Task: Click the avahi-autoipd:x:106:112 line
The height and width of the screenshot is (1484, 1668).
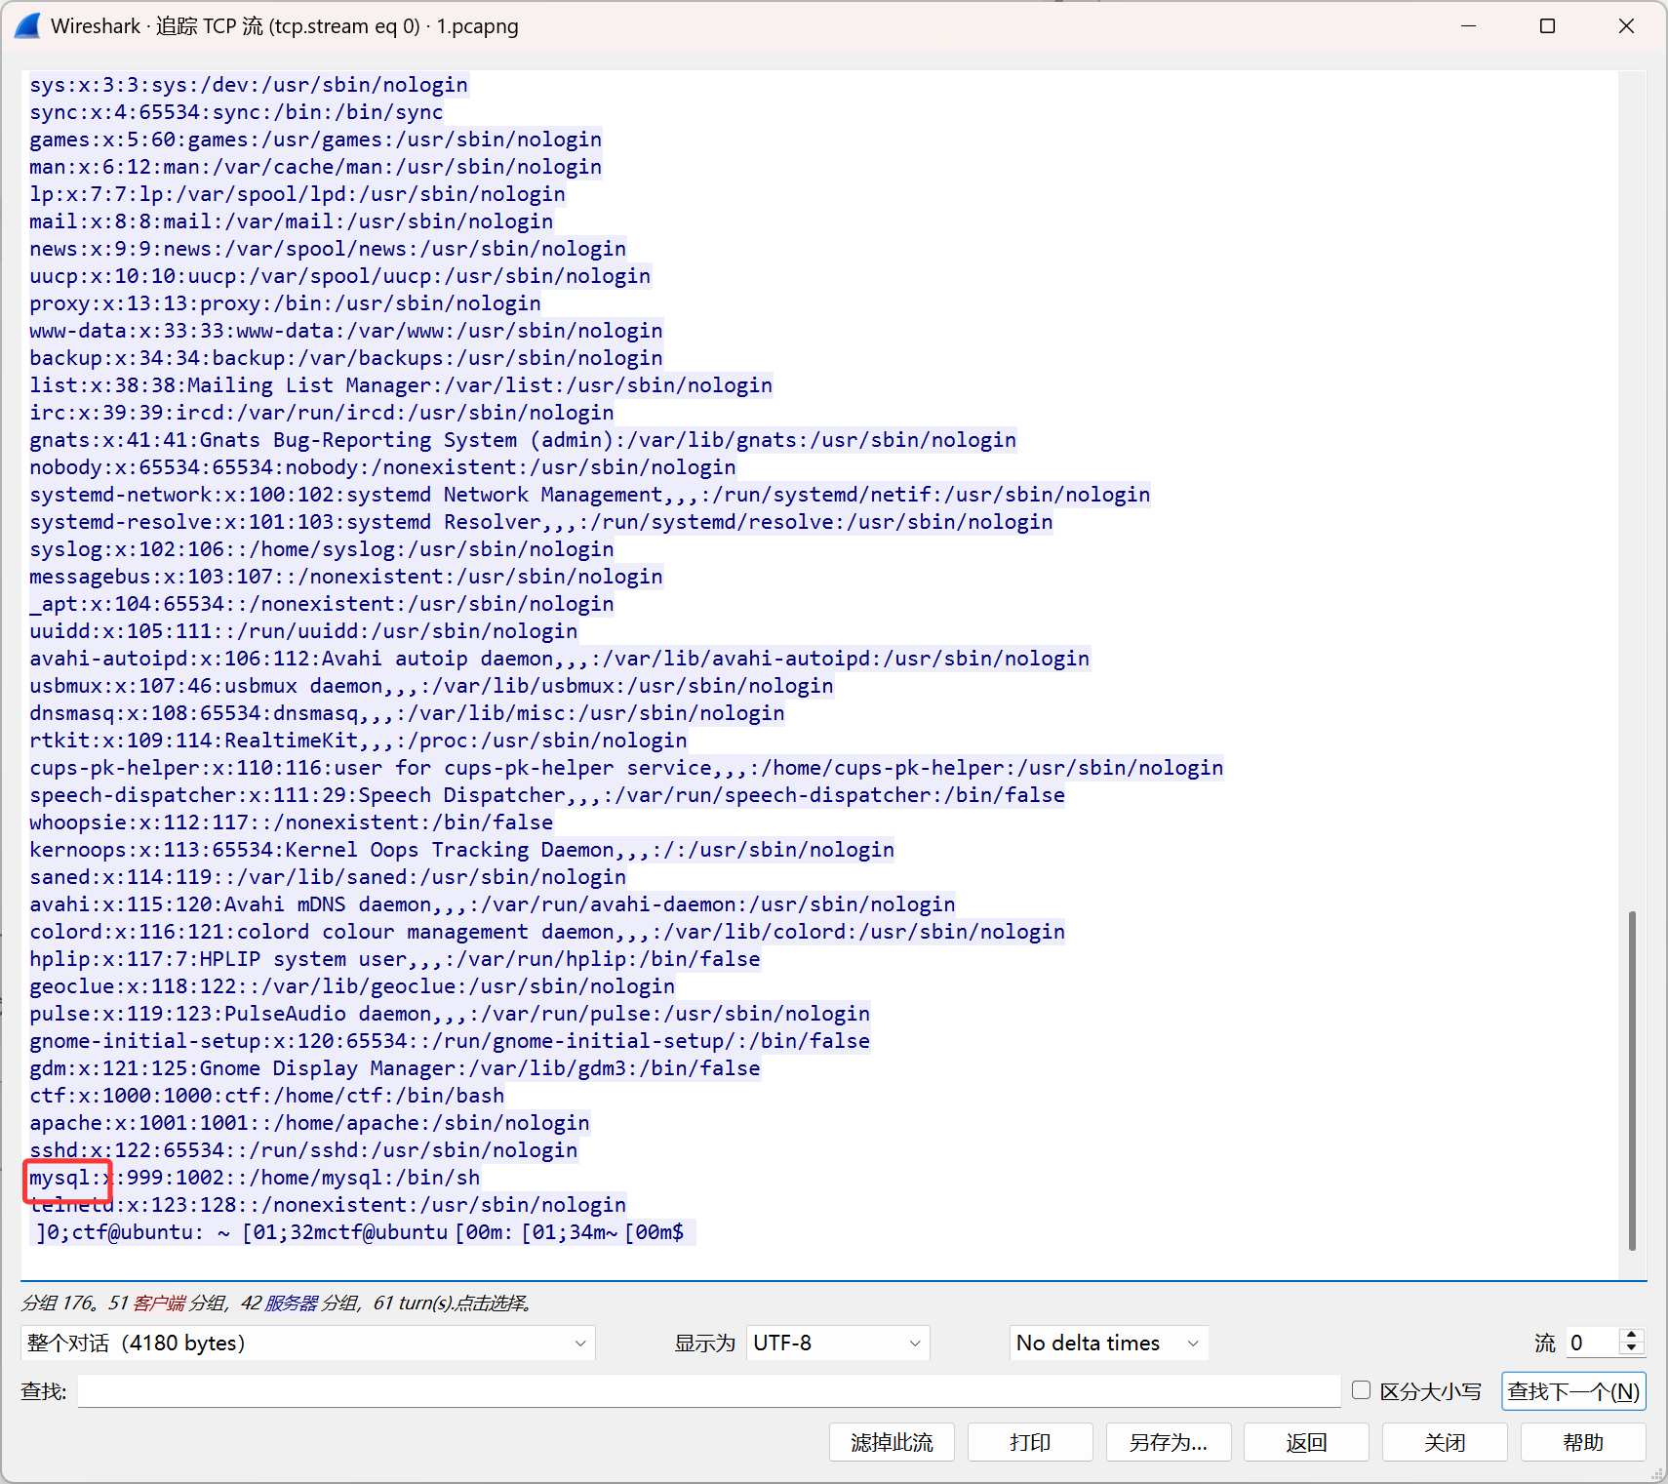Action: (x=560, y=659)
